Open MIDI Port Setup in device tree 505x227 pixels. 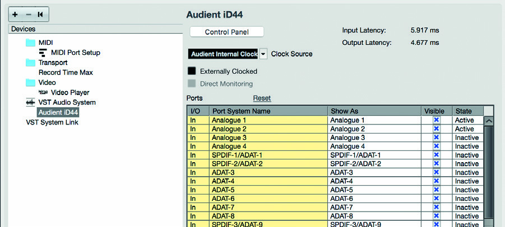click(x=75, y=53)
